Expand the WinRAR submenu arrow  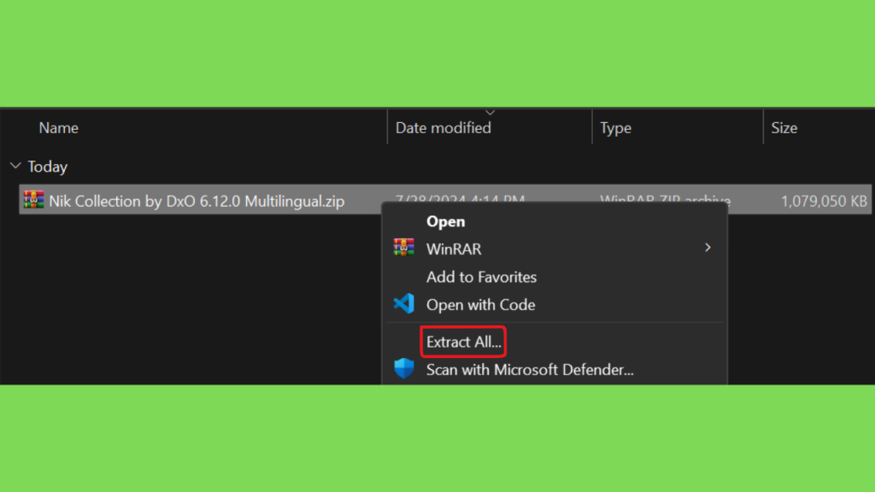(708, 247)
